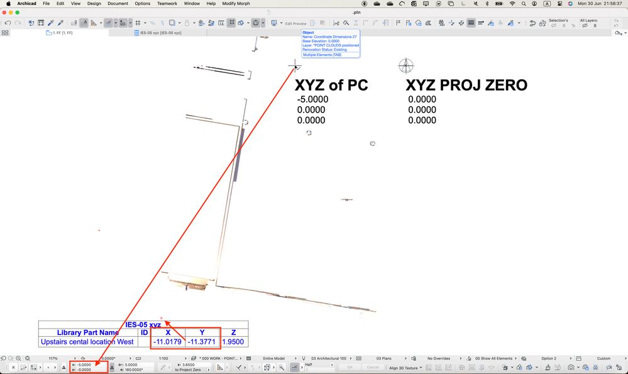628x374 pixels.
Task: Open the 00 Show All Elements renovation filter
Action: point(495,358)
